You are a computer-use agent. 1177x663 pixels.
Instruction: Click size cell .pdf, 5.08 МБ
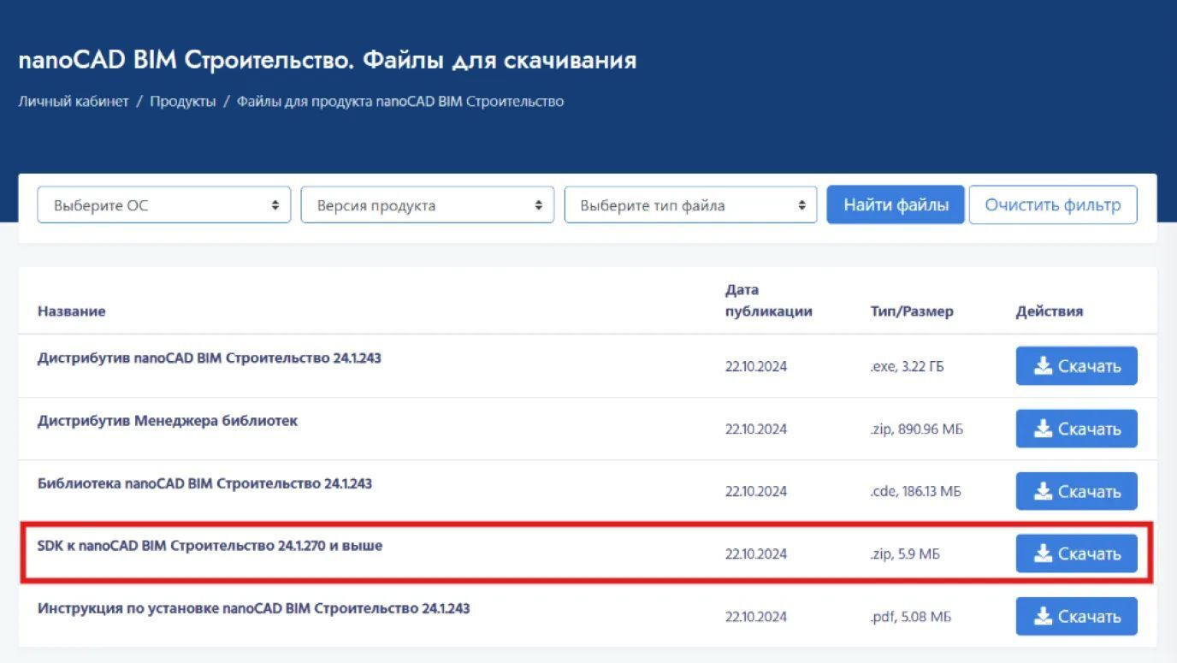click(911, 616)
